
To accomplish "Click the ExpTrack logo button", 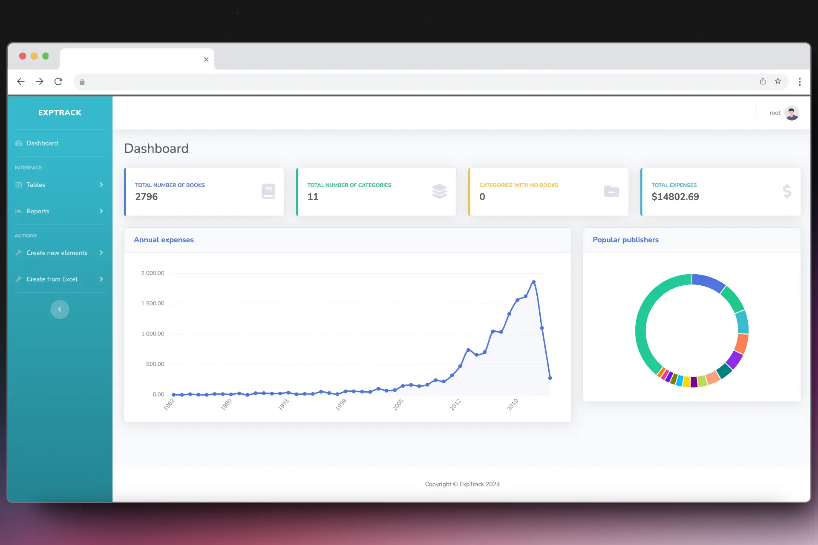I will click(60, 112).
